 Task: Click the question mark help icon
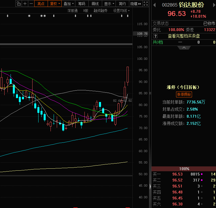pos(155,36)
